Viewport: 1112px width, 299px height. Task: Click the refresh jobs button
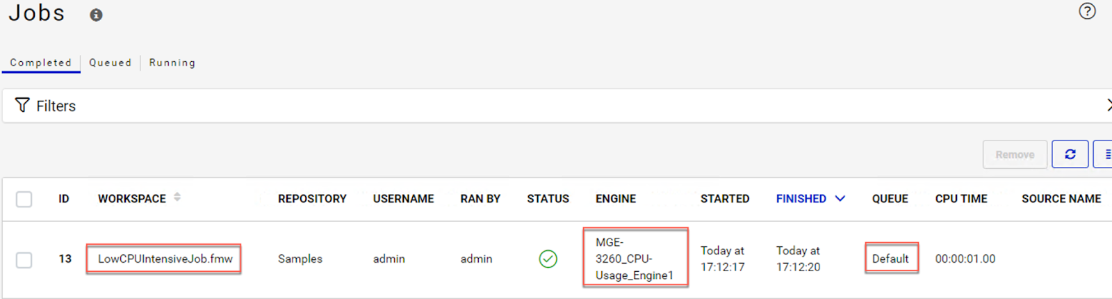tap(1070, 154)
